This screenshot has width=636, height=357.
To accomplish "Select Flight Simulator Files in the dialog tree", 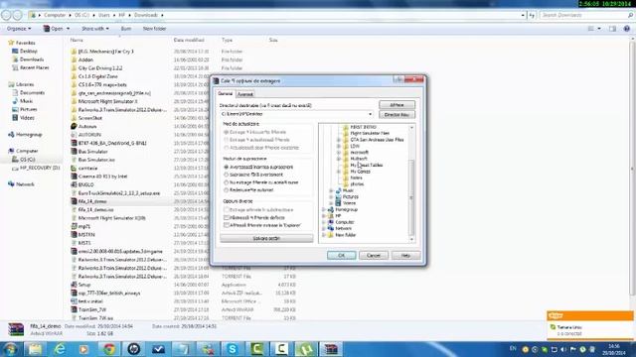I will pos(370,133).
